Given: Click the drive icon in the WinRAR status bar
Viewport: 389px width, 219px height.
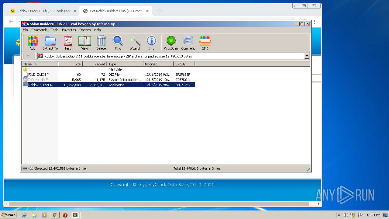Looking at the screenshot, I should 25,169.
